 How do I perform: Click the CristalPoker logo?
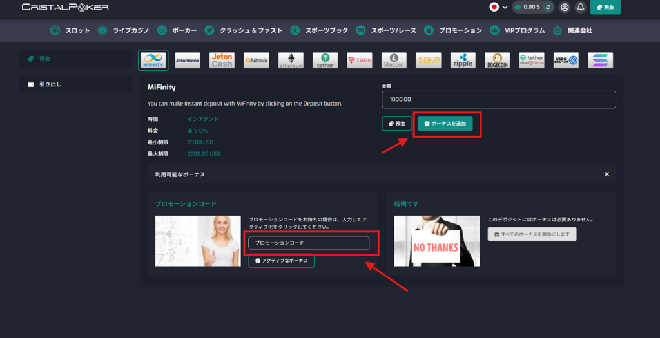[x=65, y=7]
